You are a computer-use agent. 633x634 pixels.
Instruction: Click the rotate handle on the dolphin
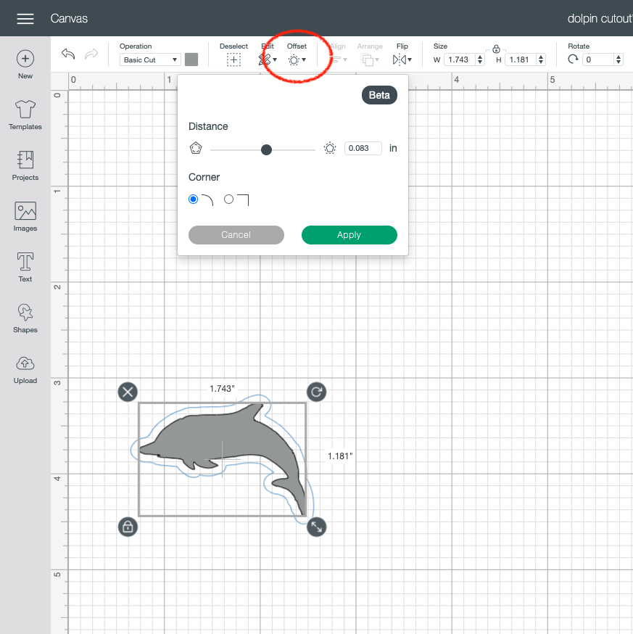coord(316,392)
